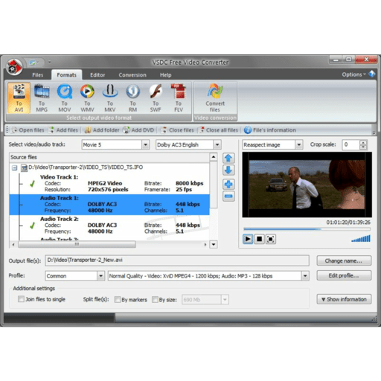Move selected file up with blue arrow

click(228, 158)
